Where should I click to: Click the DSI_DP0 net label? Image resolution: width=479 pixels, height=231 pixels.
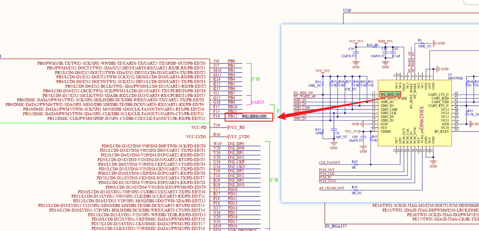pyautogui.click(x=236, y=144)
